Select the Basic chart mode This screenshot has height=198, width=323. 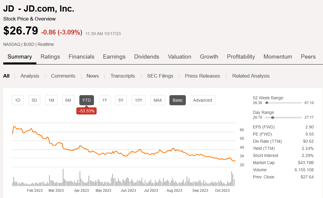tap(177, 100)
